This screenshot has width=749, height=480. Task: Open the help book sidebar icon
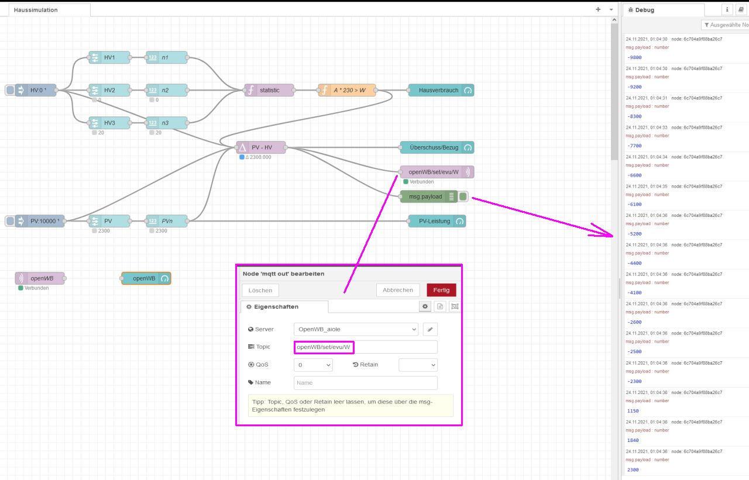741,9
